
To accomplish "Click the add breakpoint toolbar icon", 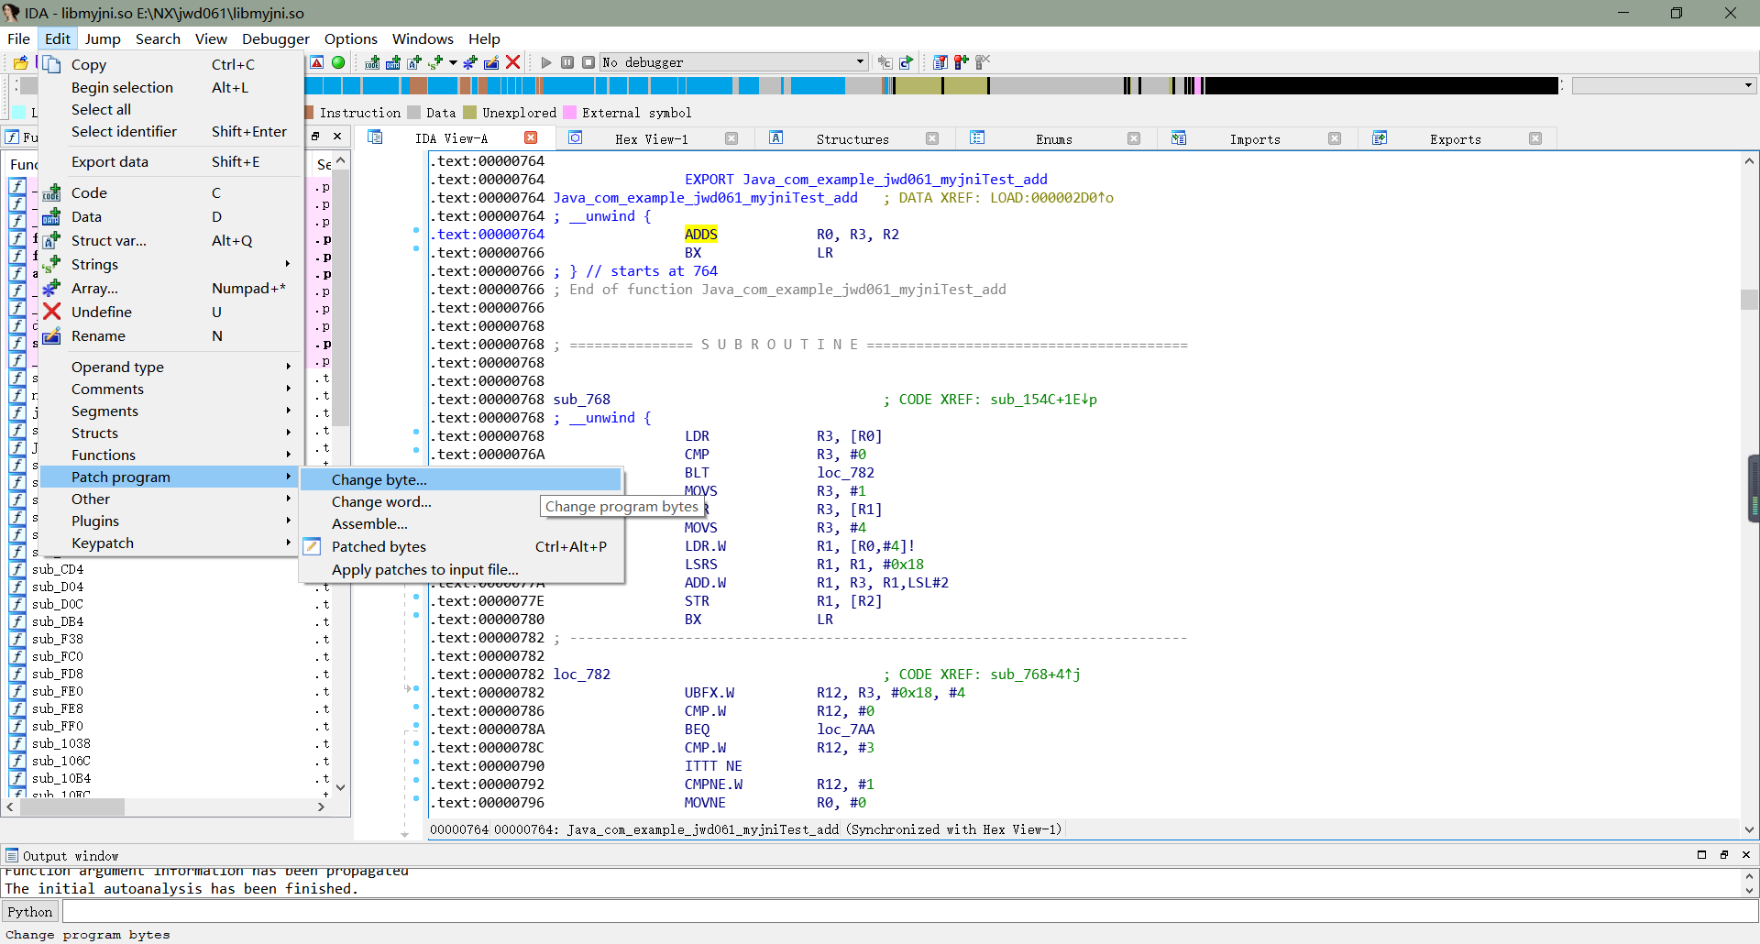I will [x=961, y=62].
